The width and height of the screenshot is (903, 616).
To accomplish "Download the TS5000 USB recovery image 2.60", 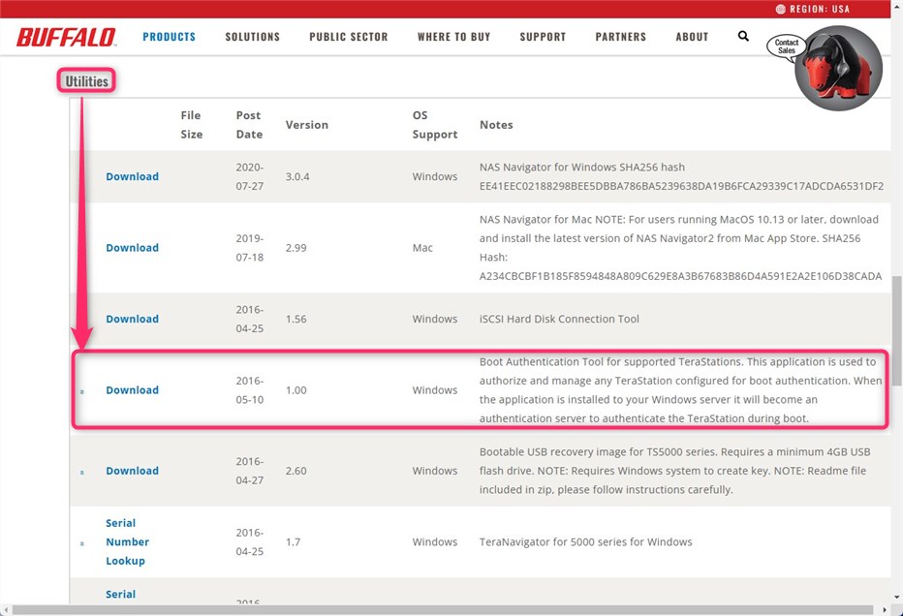I will (132, 471).
